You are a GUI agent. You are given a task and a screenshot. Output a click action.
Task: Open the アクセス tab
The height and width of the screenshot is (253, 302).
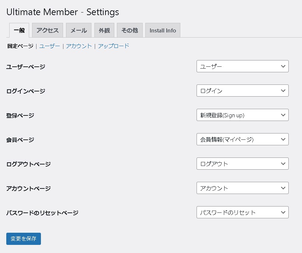(48, 30)
